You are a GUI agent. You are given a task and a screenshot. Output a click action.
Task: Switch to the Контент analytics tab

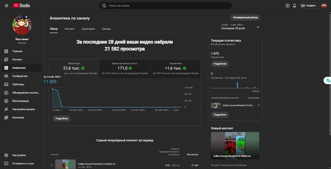coord(70,29)
